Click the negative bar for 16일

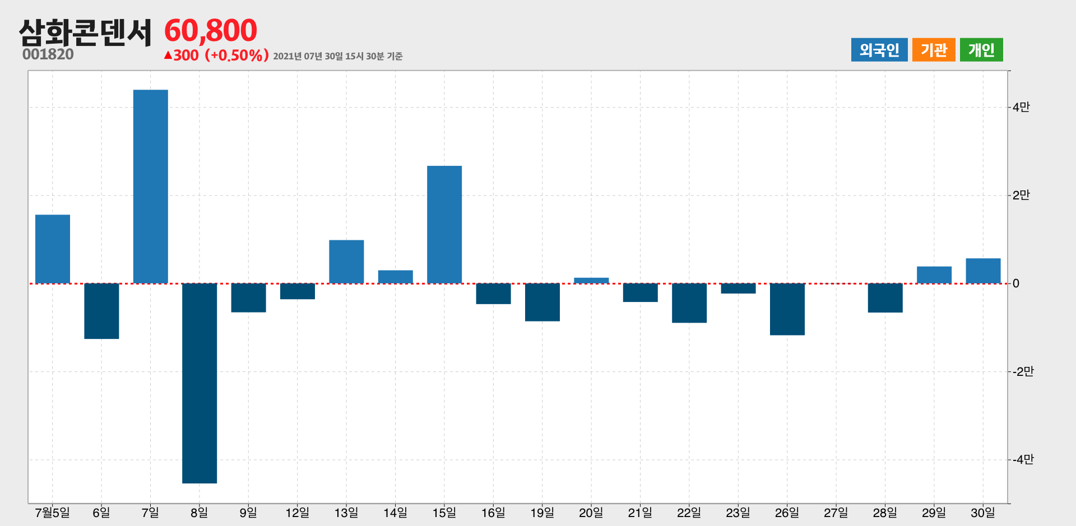coord(493,294)
